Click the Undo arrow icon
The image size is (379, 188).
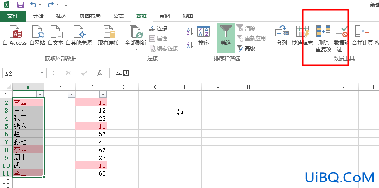click(x=33, y=5)
